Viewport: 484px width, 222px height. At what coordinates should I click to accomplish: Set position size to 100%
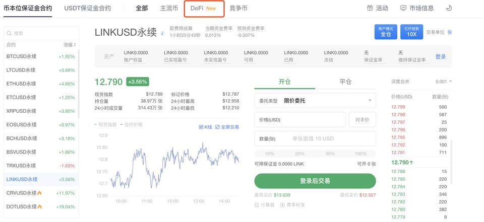(x=360, y=154)
